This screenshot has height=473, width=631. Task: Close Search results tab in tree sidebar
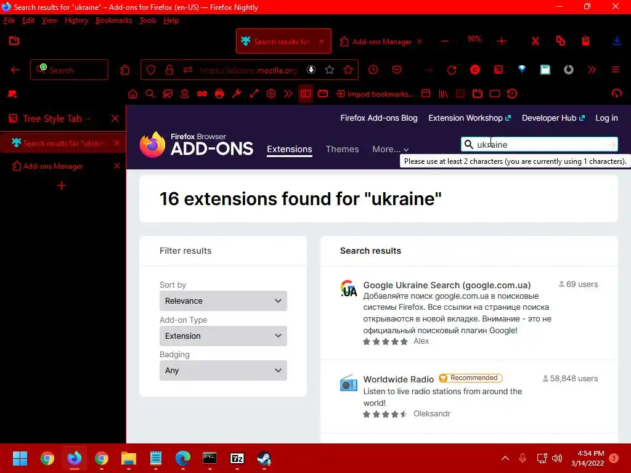coord(116,143)
